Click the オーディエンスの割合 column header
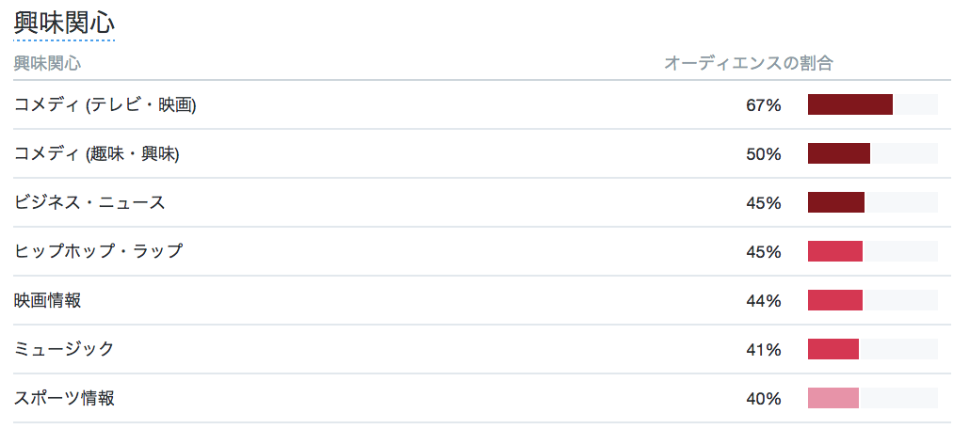 tap(749, 63)
